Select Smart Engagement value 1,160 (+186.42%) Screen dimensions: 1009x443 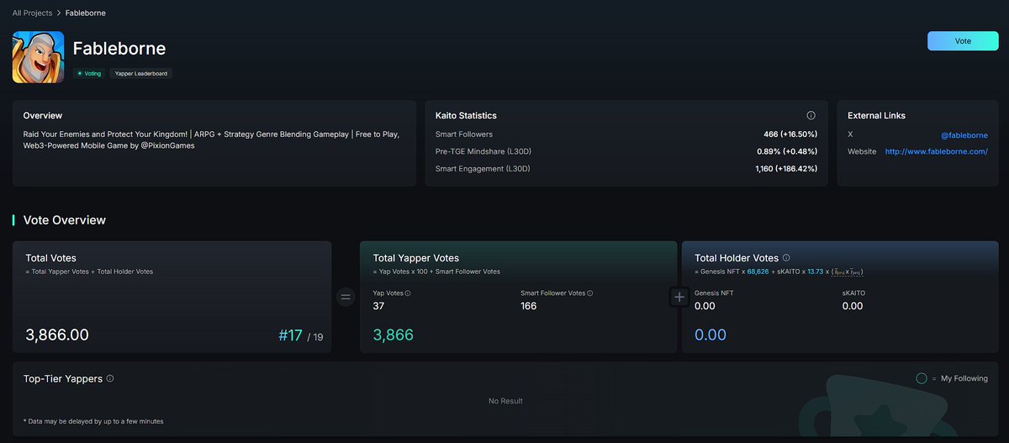(x=786, y=169)
